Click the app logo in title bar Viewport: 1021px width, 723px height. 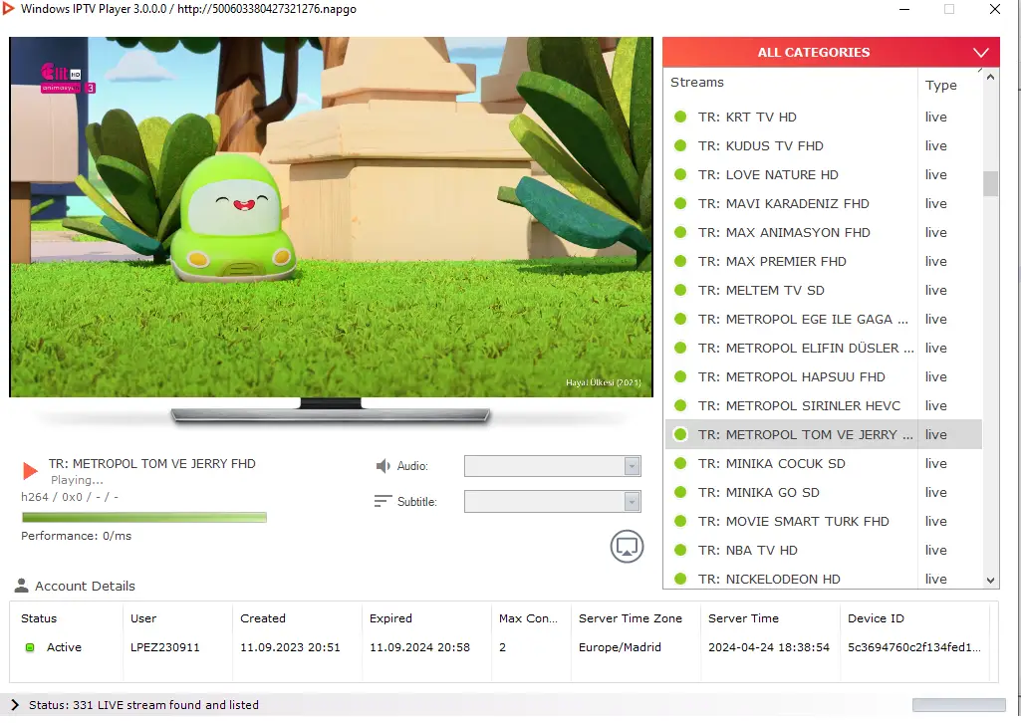(x=8, y=8)
